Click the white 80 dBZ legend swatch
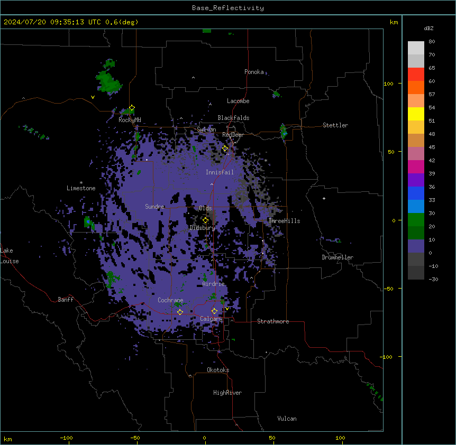 [416, 48]
